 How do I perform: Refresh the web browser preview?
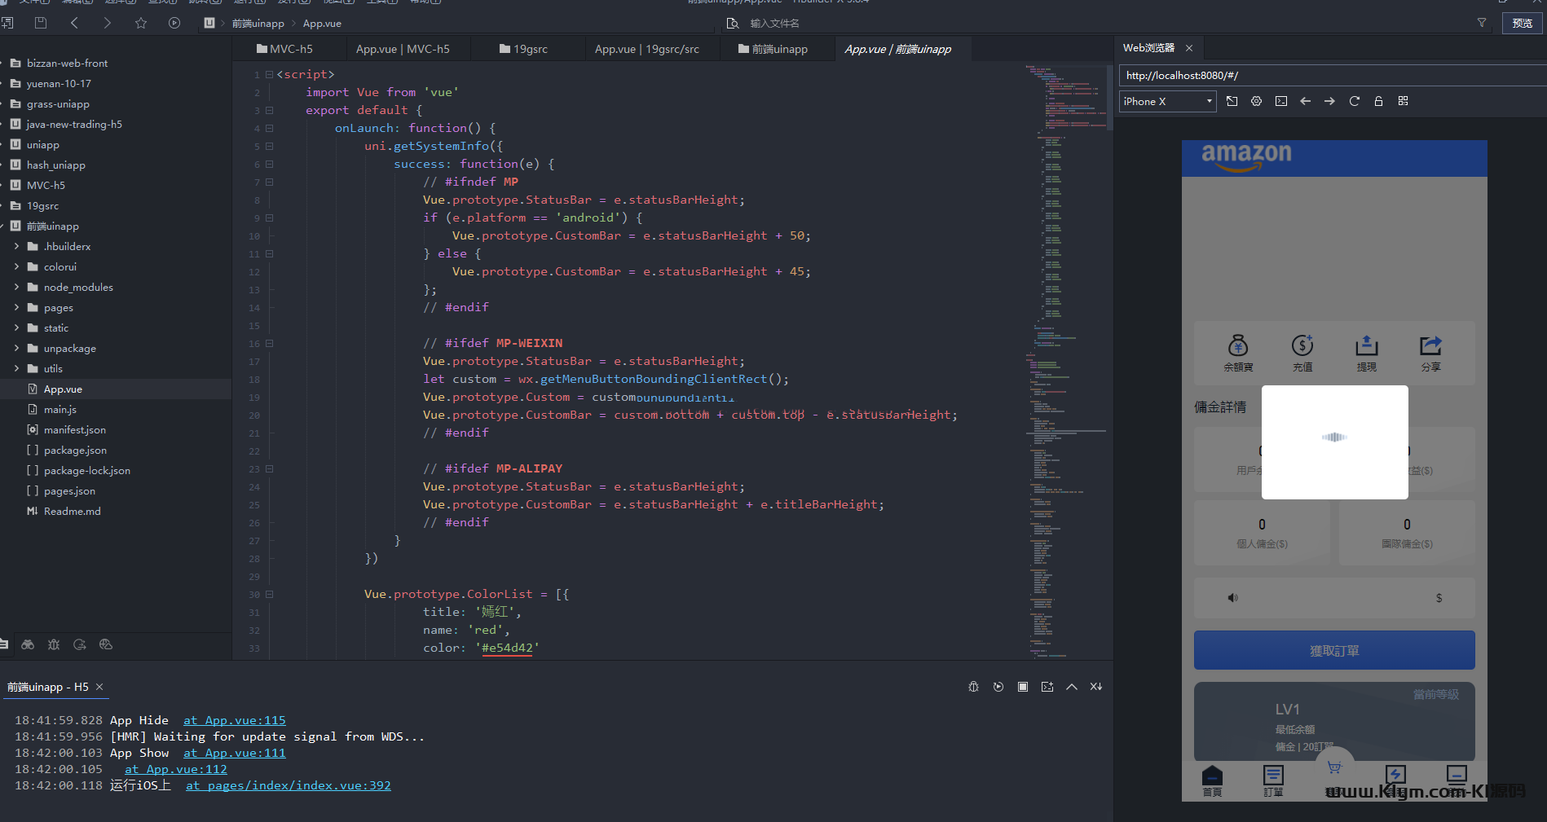point(1354,101)
